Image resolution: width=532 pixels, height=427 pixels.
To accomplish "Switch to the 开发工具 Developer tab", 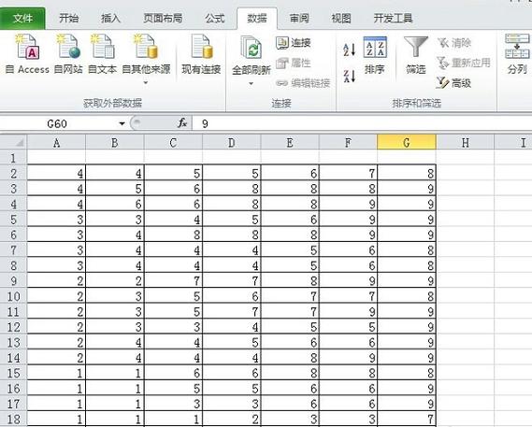I will pyautogui.click(x=393, y=18).
